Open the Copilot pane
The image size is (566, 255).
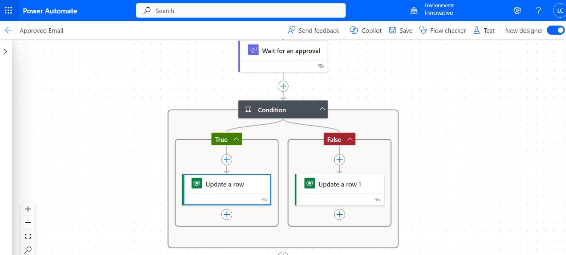366,30
